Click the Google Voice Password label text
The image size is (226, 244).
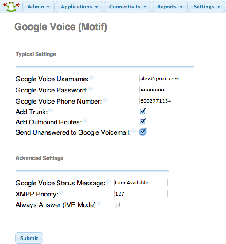pyautogui.click(x=52, y=90)
